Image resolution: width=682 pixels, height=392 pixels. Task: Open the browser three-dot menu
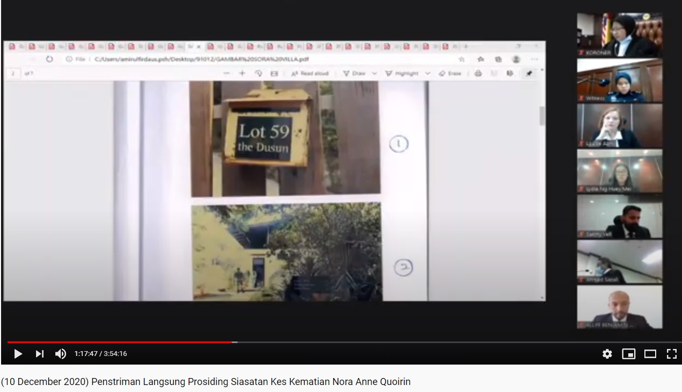click(x=534, y=59)
